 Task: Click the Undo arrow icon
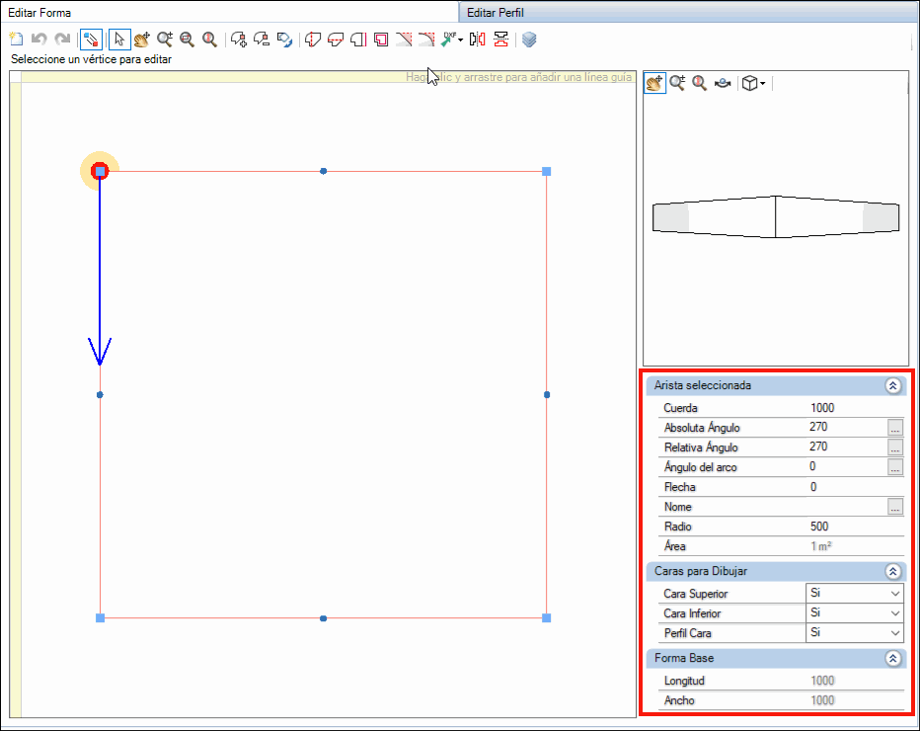click(39, 40)
